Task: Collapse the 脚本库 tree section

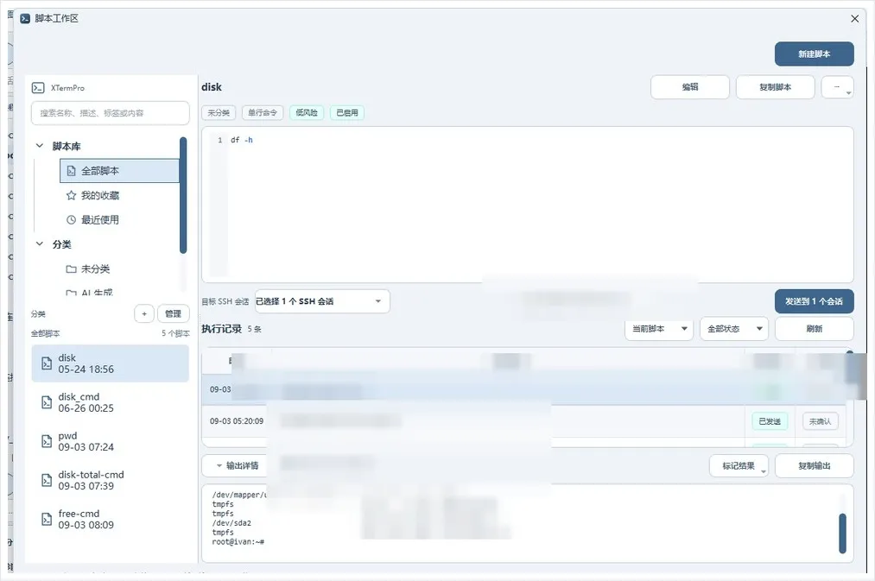Action: coord(40,146)
